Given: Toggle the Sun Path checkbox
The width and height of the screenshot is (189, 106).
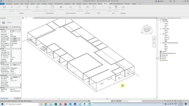Looking at the screenshot, I should [11, 47].
